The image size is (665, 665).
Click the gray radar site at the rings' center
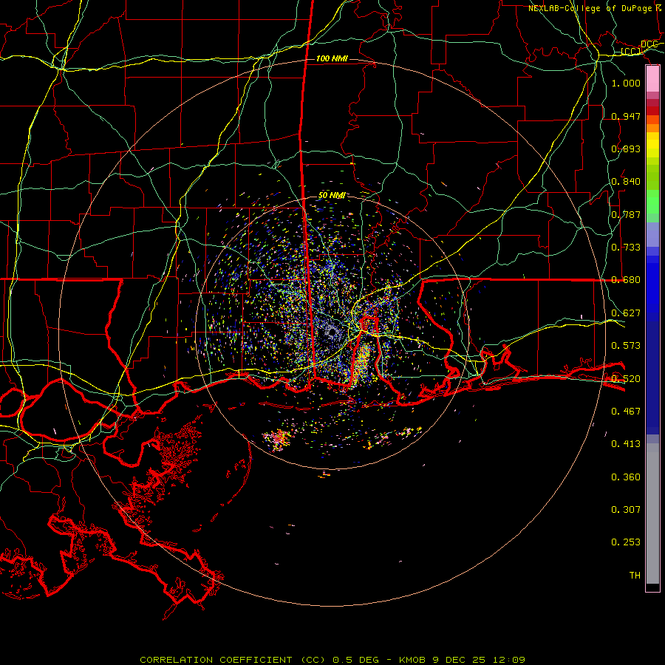(332, 332)
